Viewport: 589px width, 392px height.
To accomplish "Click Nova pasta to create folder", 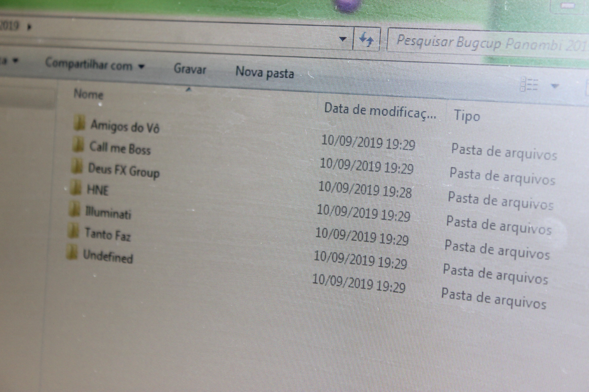I will pos(264,73).
